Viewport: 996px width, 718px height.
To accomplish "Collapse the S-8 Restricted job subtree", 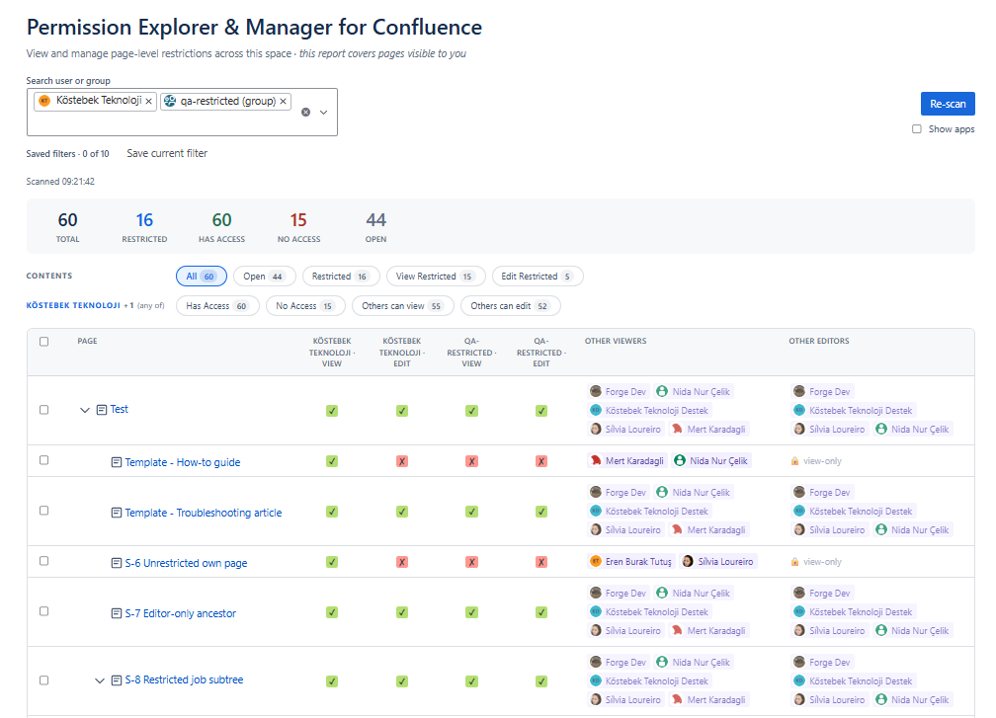I will (100, 680).
